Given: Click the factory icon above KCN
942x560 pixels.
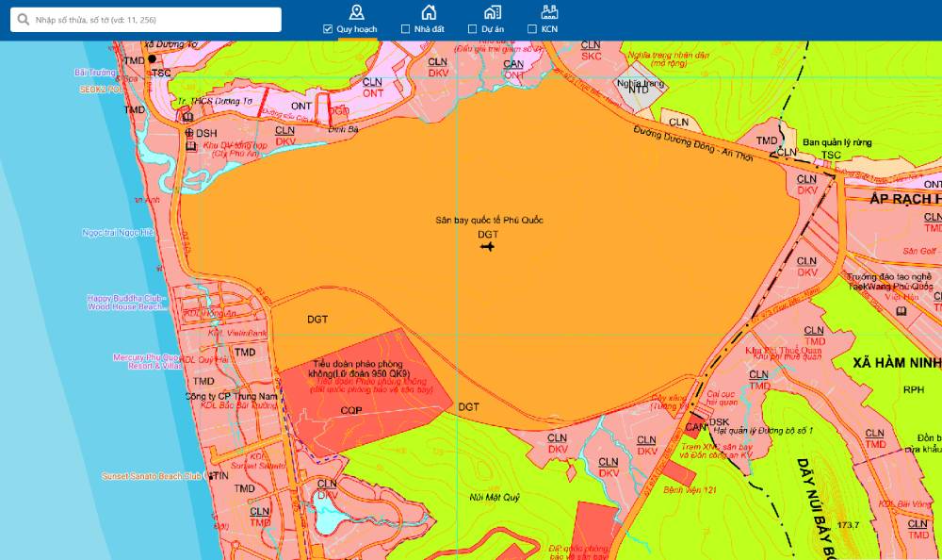Looking at the screenshot, I should click(550, 11).
